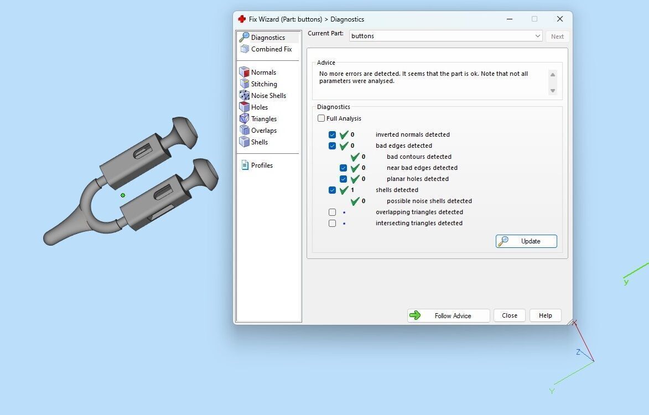Screen dimensions: 649x415
Task: Enable intersecting triangles detected check
Action: click(333, 223)
